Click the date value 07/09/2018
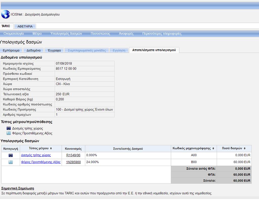Image resolution: width=259 pixels, height=201 pixels. (64, 63)
